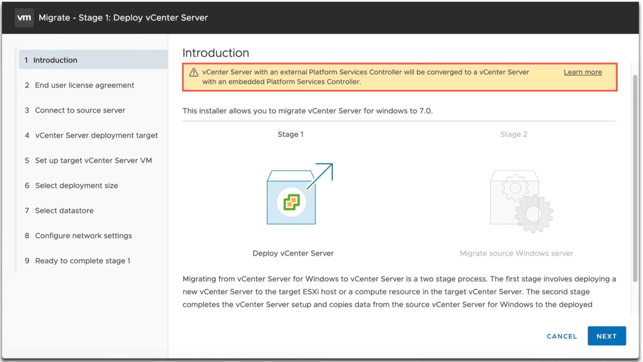Screen dimensions: 643x362
Task: Click CANCEL to exit the wizard
Action: pos(562,336)
